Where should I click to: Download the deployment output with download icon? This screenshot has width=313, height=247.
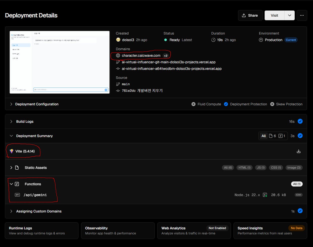[x=299, y=151]
